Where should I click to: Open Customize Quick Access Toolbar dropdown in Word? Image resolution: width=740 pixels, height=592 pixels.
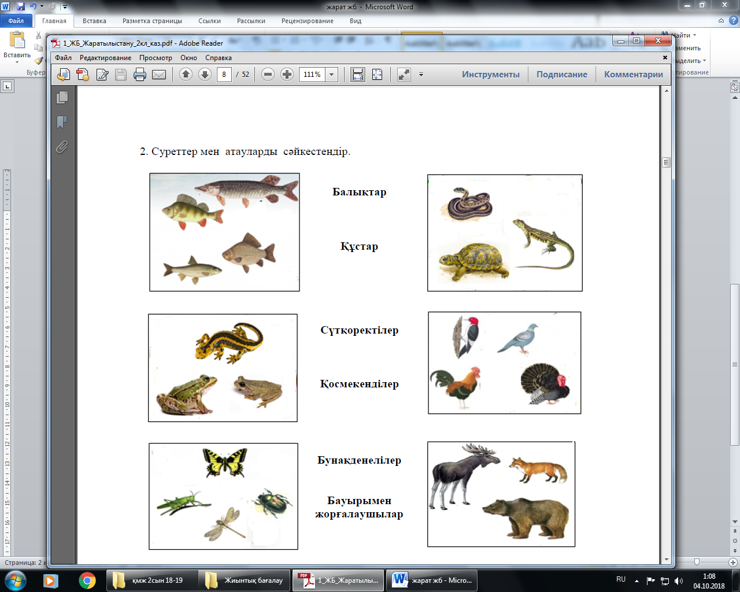pos(64,7)
